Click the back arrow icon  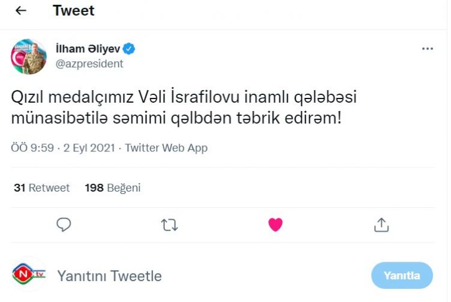click(x=20, y=11)
